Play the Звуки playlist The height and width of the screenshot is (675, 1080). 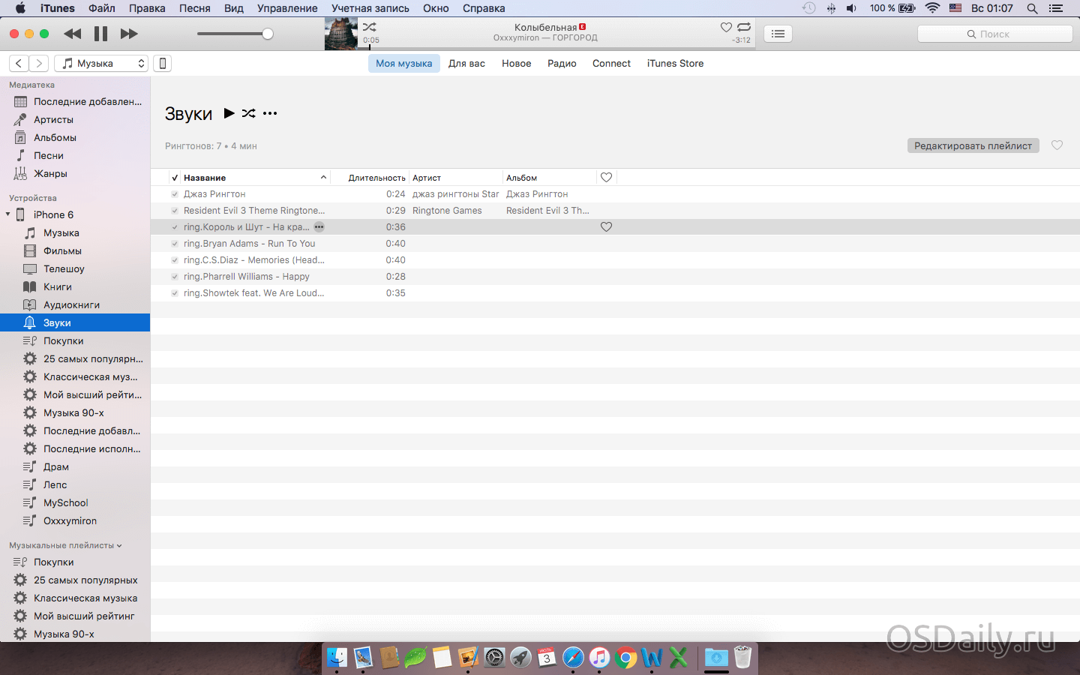tap(229, 113)
